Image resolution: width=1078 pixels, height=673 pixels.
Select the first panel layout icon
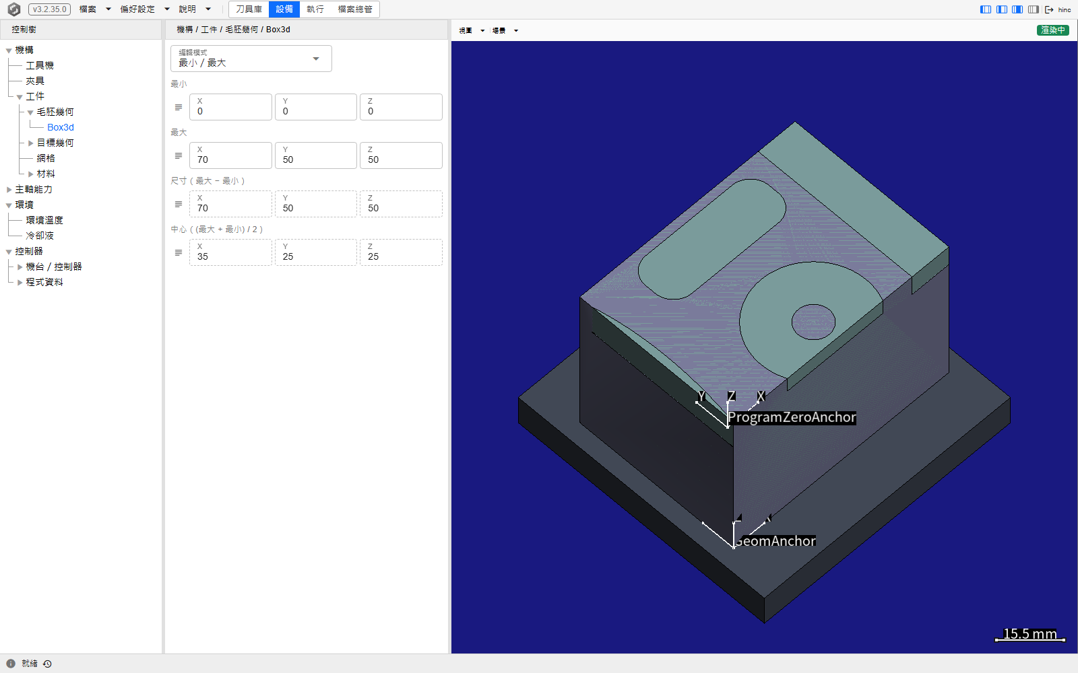986,9
